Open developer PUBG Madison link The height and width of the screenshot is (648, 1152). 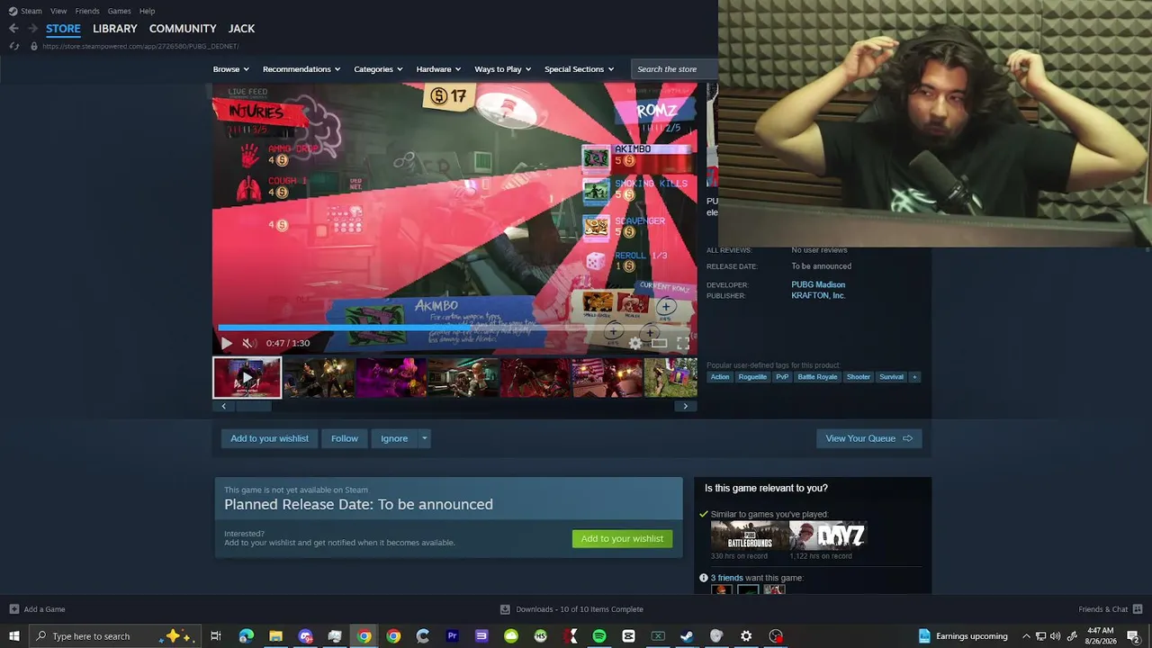tap(818, 284)
